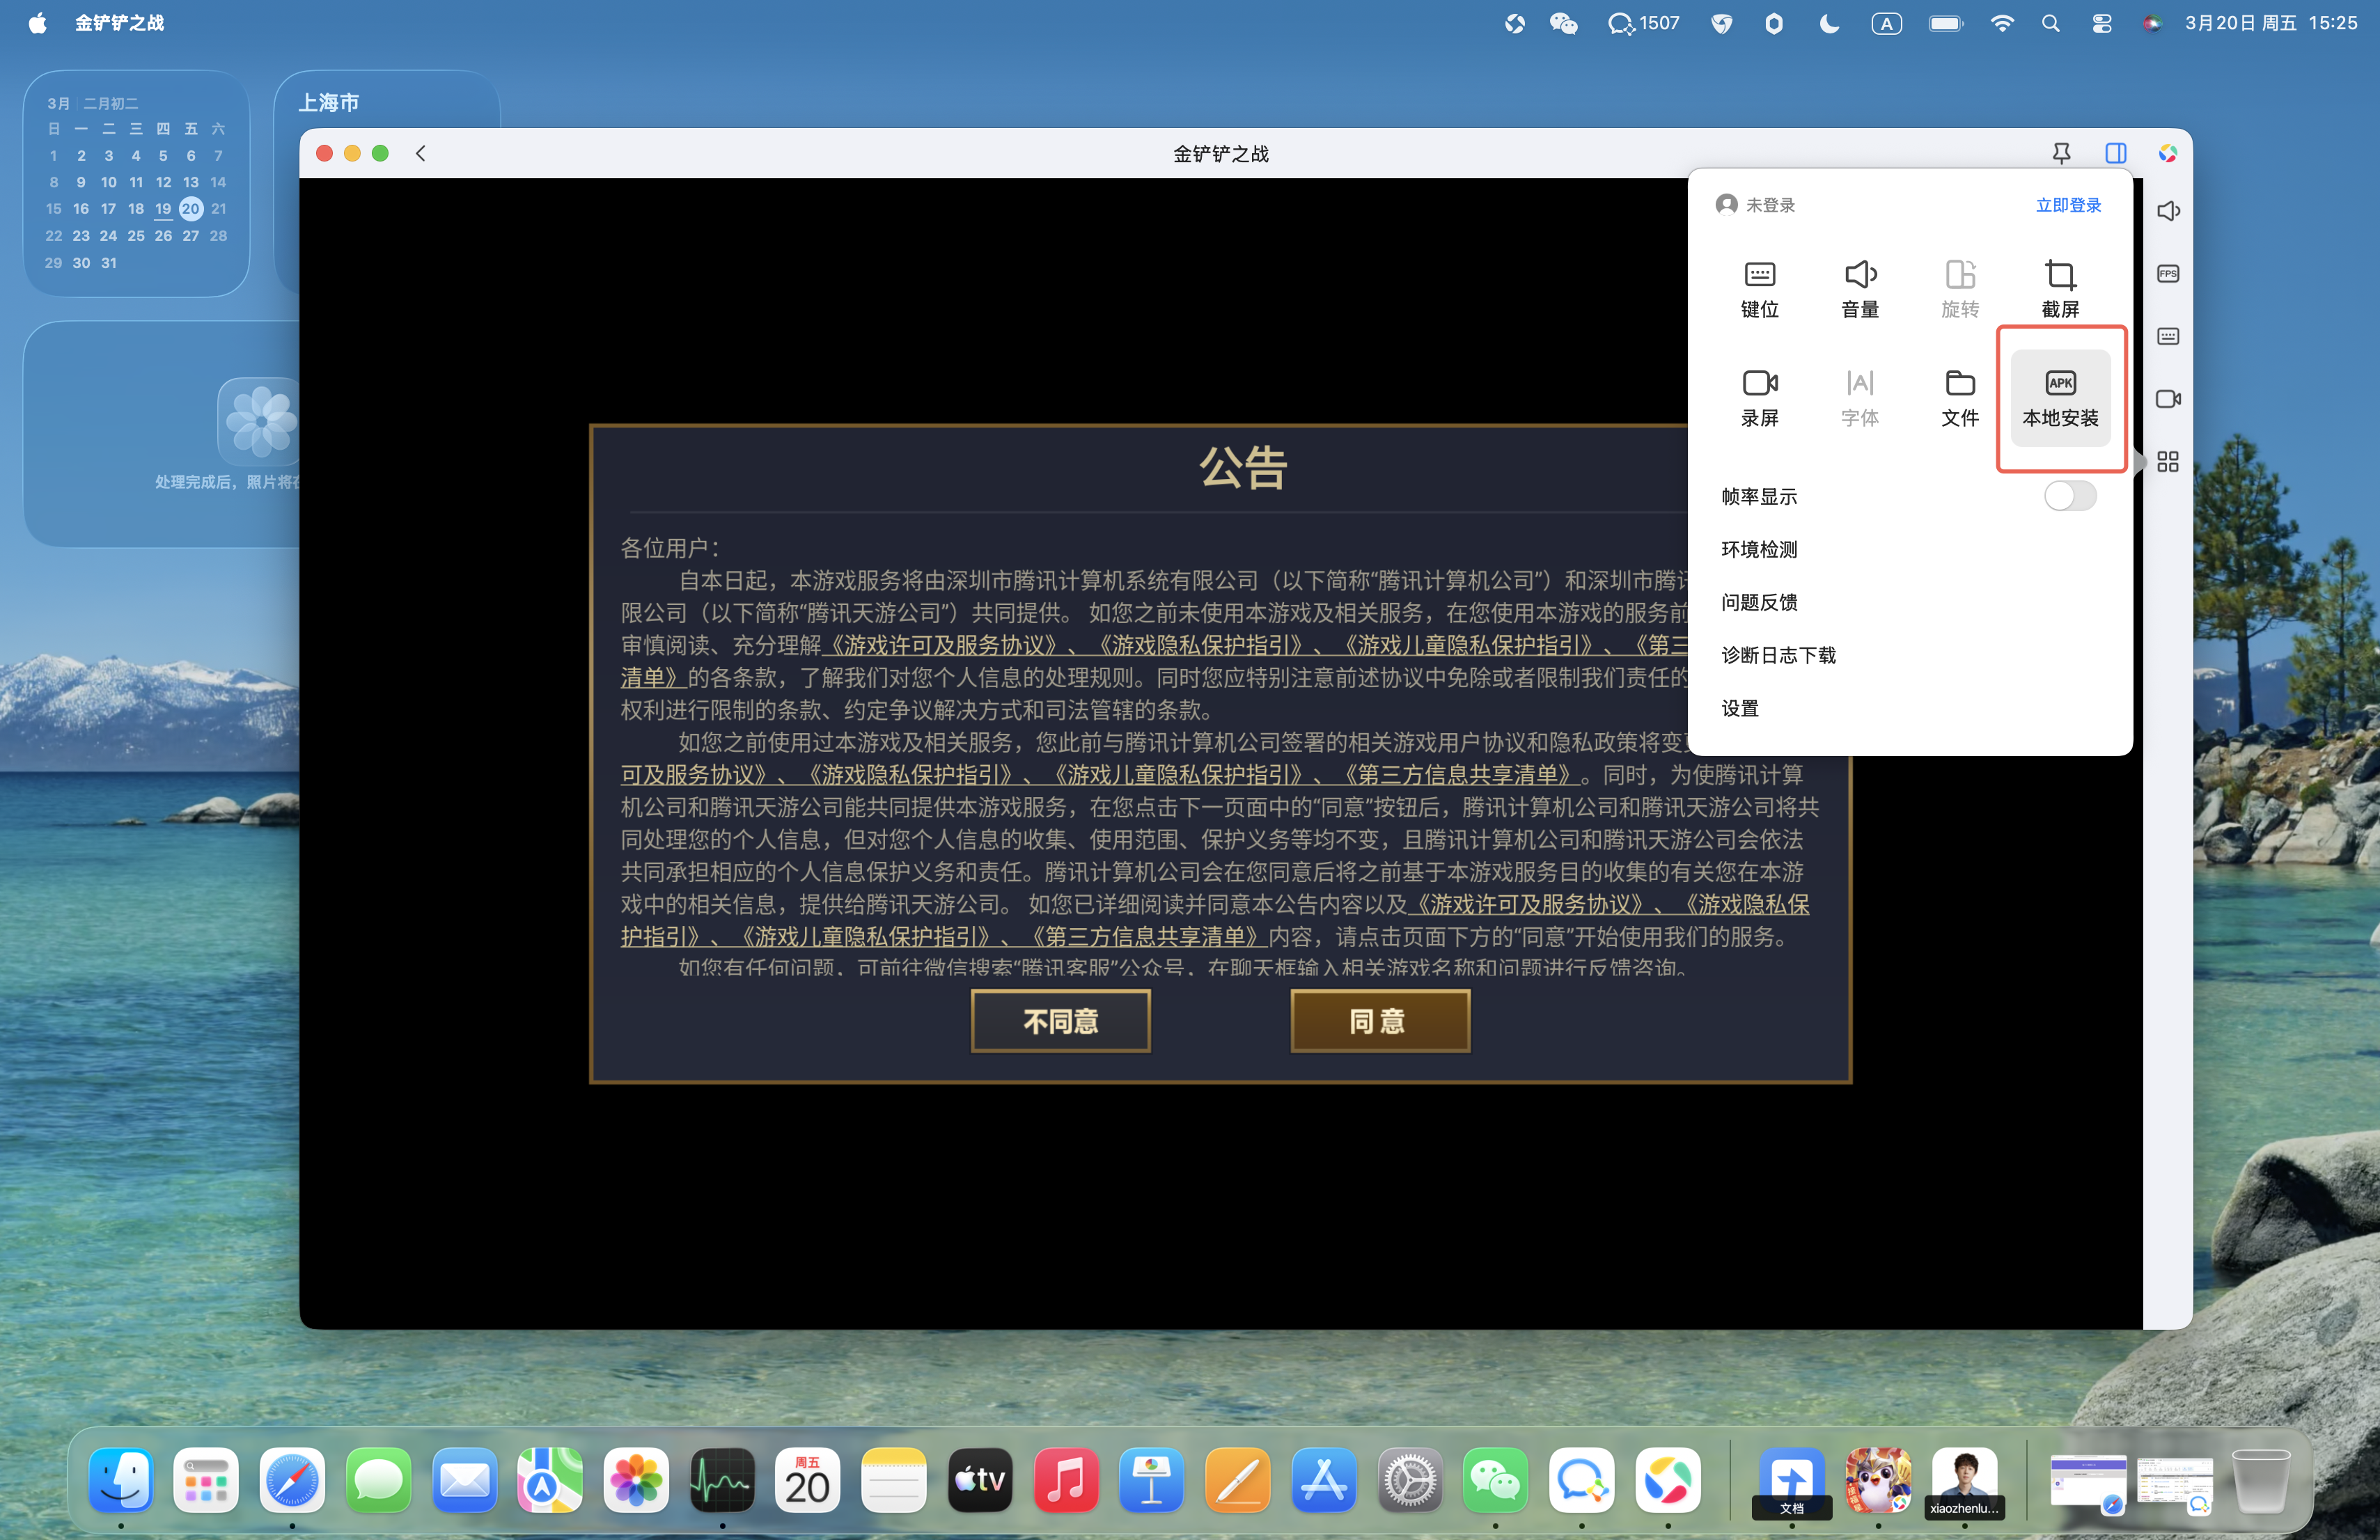The width and height of the screenshot is (2380, 1540).
Task: Click the 音量 volume icon in popup
Action: click(x=1859, y=288)
